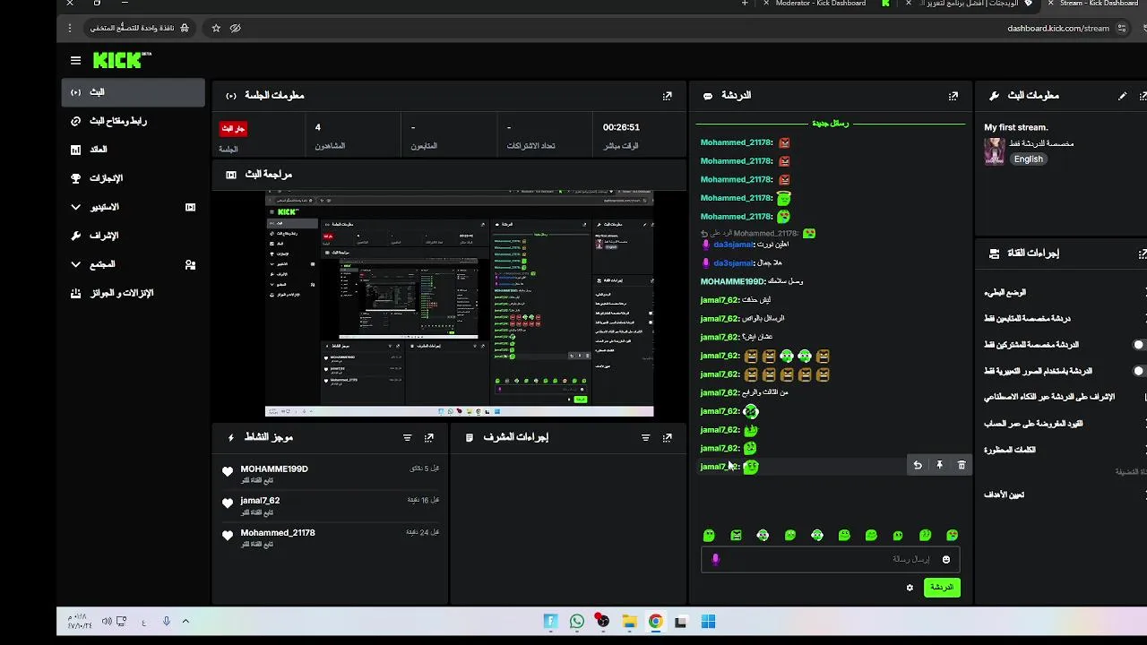Screen dimensions: 1147x645
Task: Click the جار البث live badge
Action: (234, 128)
